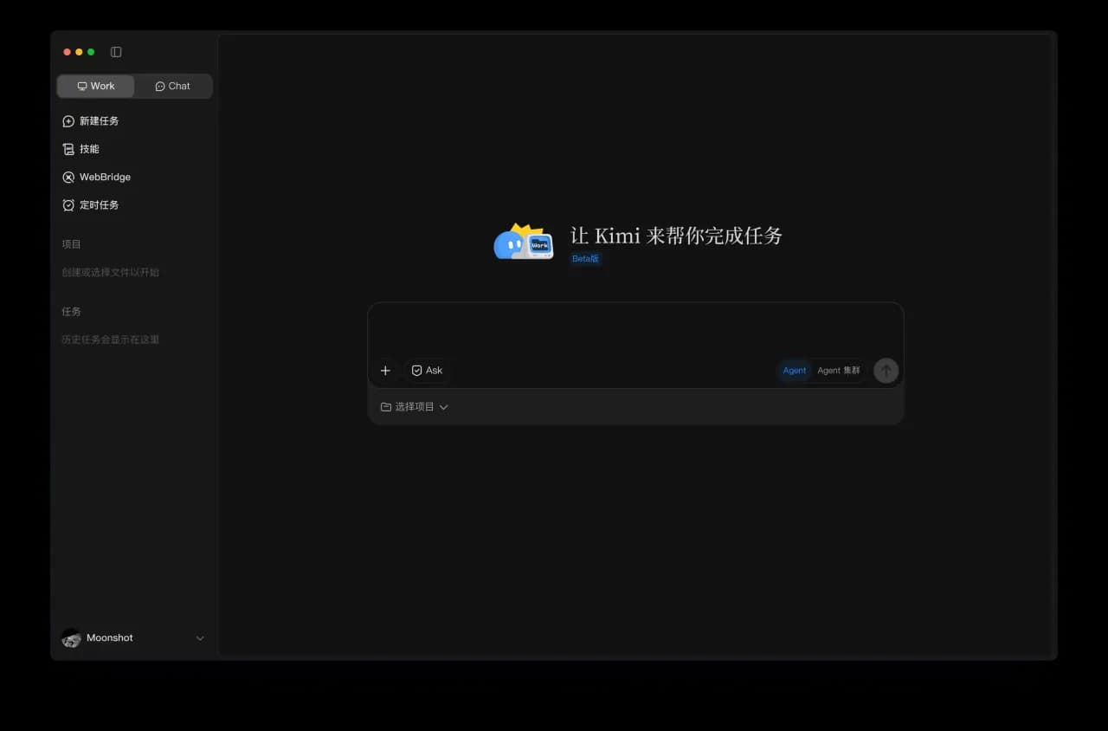Click the Kimi Work mascot logo
Screen dimensions: 1108x731
pos(524,243)
